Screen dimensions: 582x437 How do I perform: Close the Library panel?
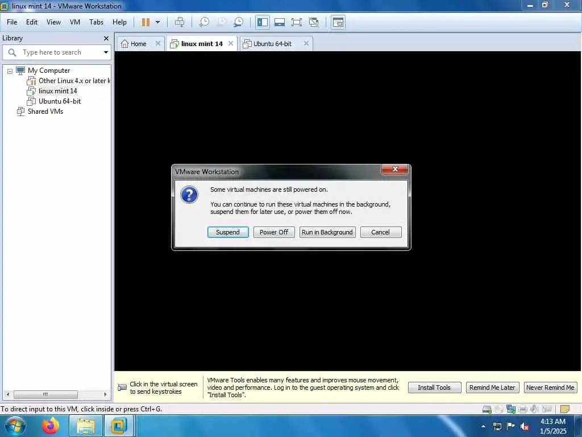[x=106, y=38]
